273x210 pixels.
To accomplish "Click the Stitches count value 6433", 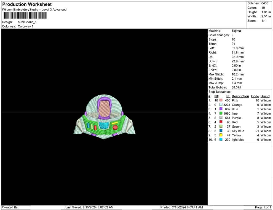I will coord(265,3).
